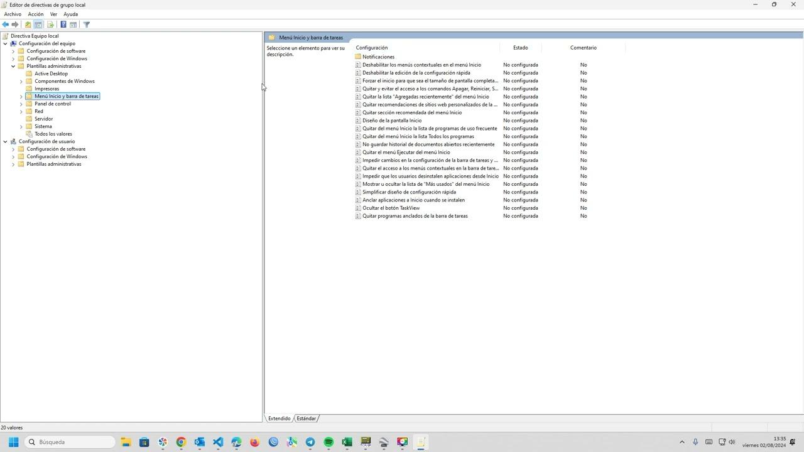The height and width of the screenshot is (452, 804).
Task: Click the Filter funnel icon in toolbar
Action: 87,24
